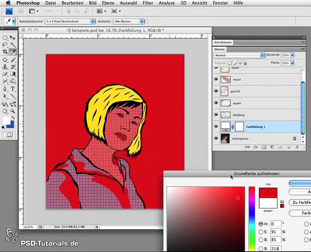Pick a color in the saturation field
Viewport: 311px width, 252px height.
point(206,219)
